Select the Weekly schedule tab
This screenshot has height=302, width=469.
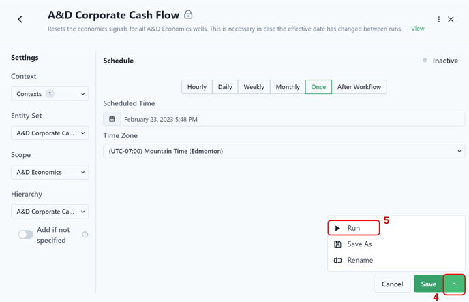click(254, 87)
